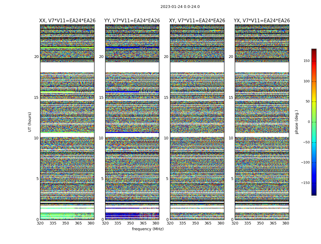This screenshot has width=321, height=244.
Task: Click the 'UT (hours)' axis label
Action: coord(30,122)
